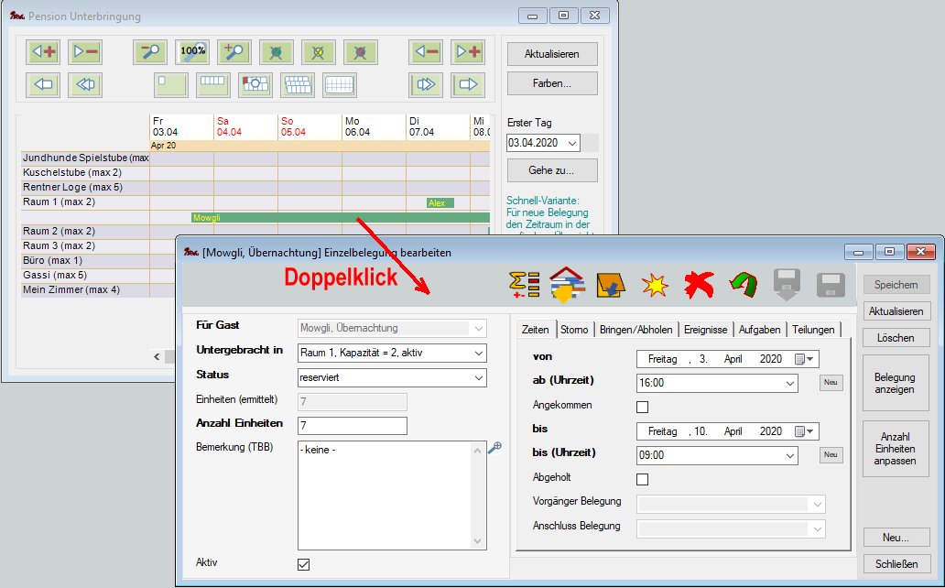Image resolution: width=945 pixels, height=588 pixels.
Task: Click the Farben... button
Action: click(x=551, y=83)
